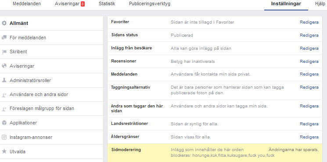
Task: Click 'Sidan är inte tillagd i Favoriter' text
Action: point(202,22)
